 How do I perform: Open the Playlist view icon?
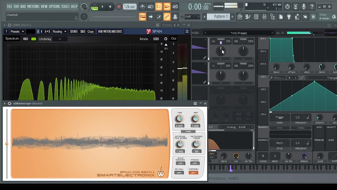(x=240, y=17)
